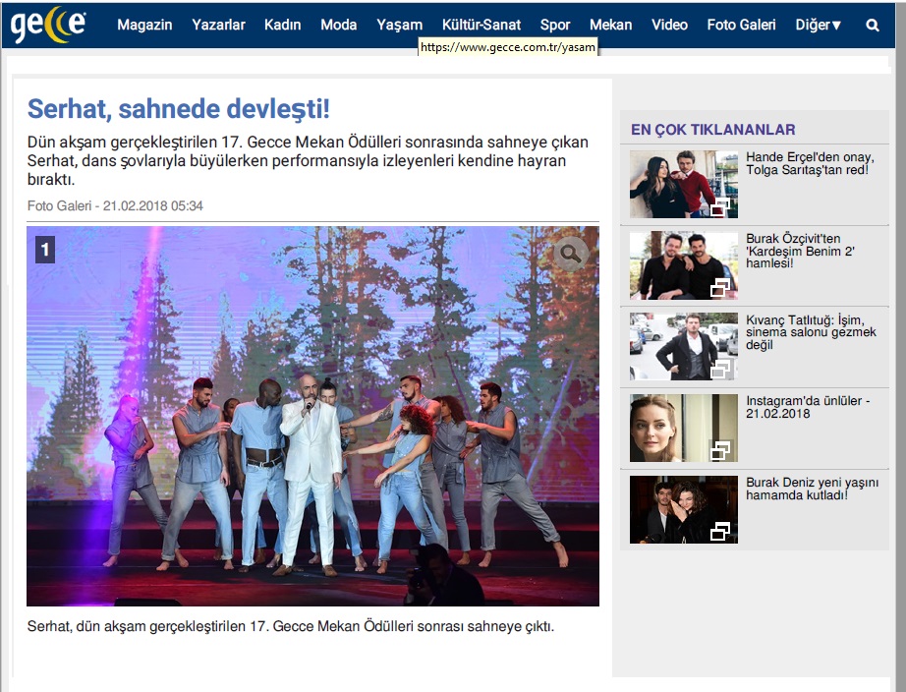The height and width of the screenshot is (692, 906).
Task: Click gallery icon on Kıvanç Tatlıtuğ thumbnail
Action: click(720, 369)
